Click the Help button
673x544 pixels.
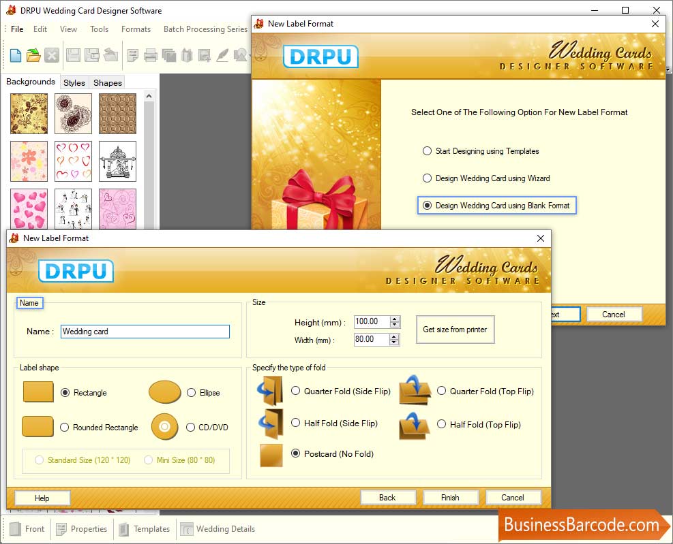pos(42,498)
